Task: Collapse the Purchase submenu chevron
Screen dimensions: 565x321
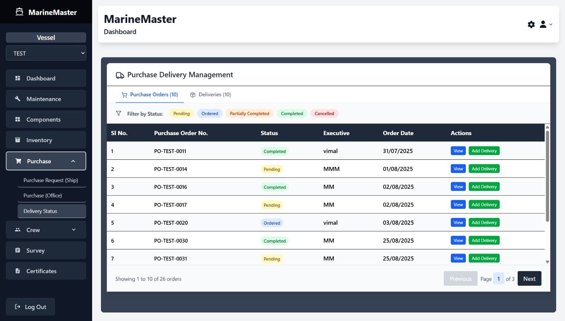Action: tap(73, 161)
